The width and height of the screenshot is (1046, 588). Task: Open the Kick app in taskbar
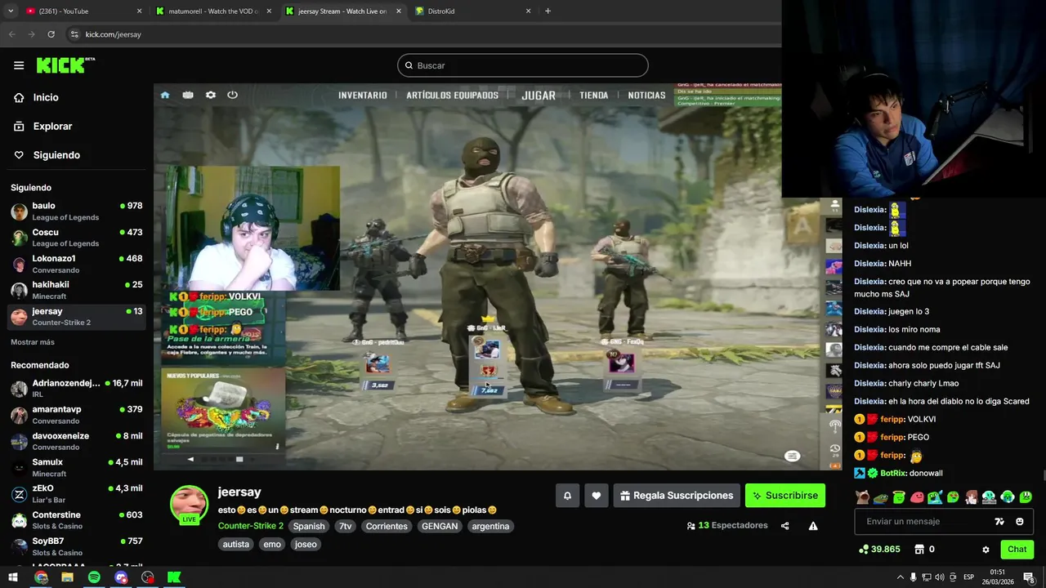pos(174,577)
